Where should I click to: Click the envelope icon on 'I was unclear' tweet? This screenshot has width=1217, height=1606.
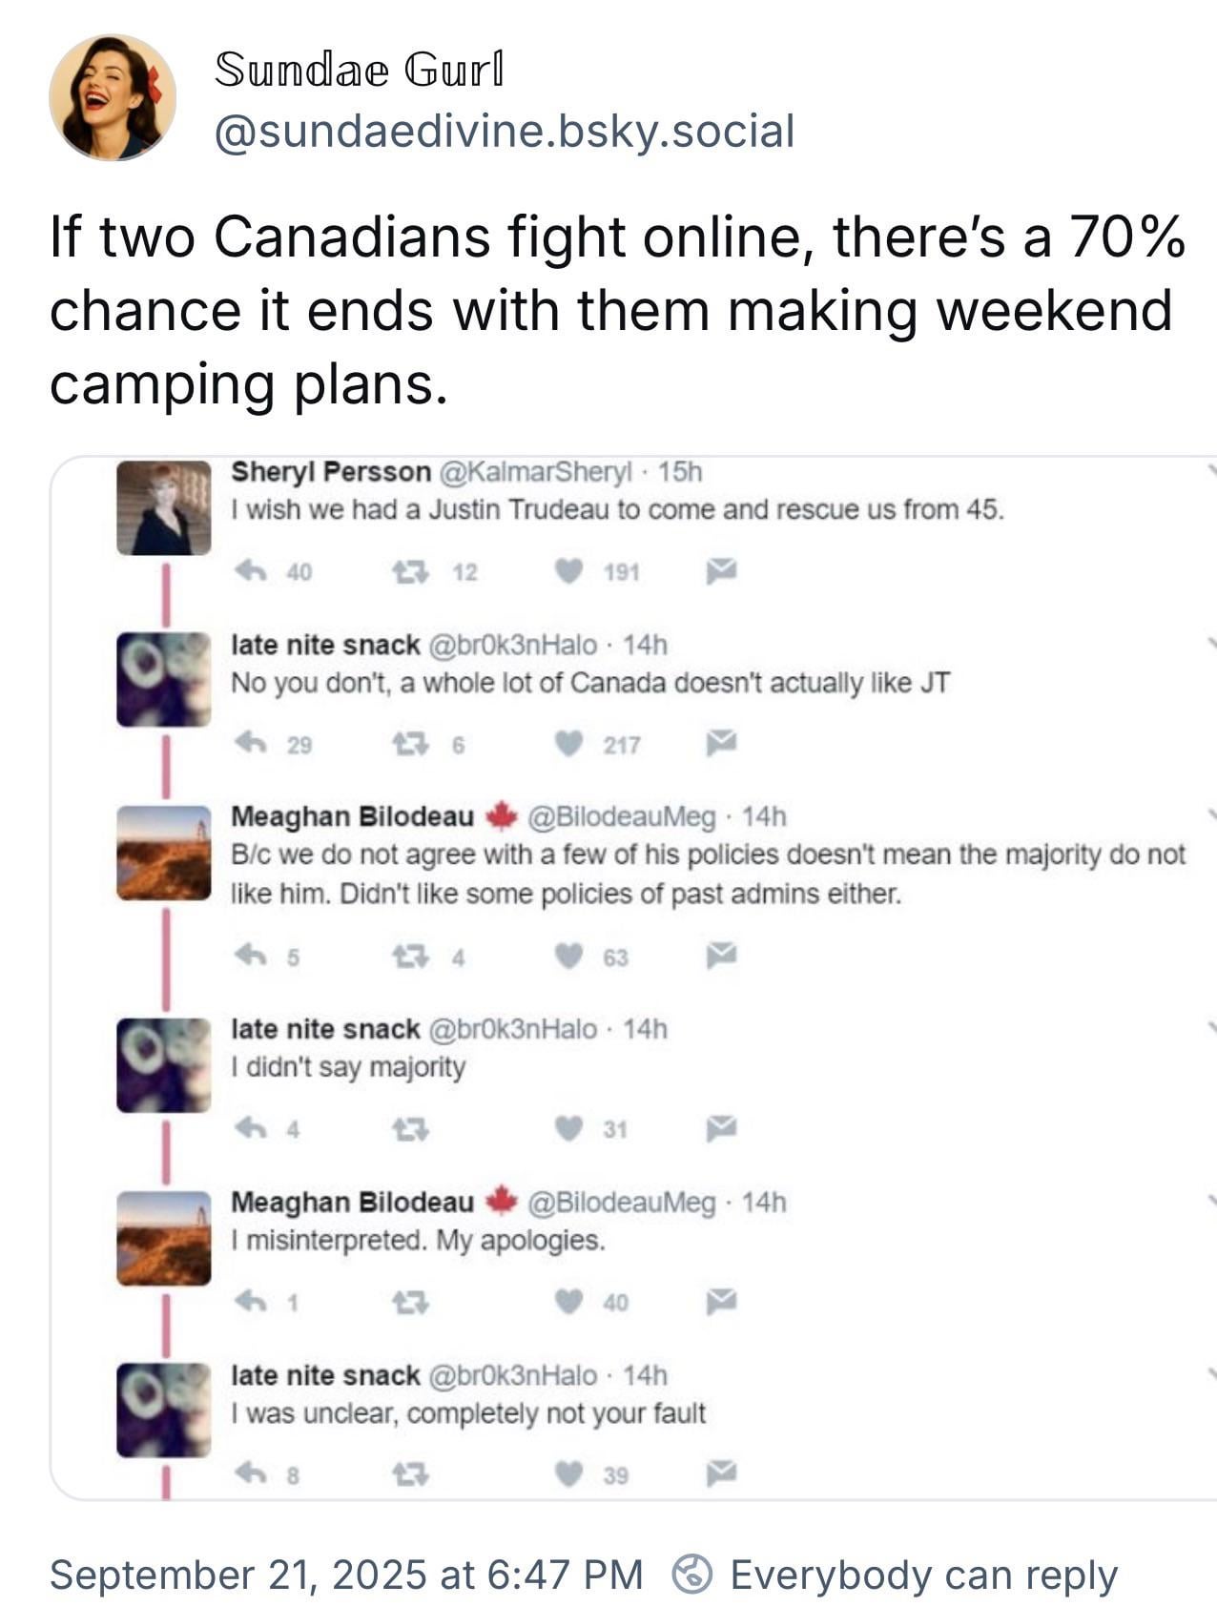[722, 1474]
